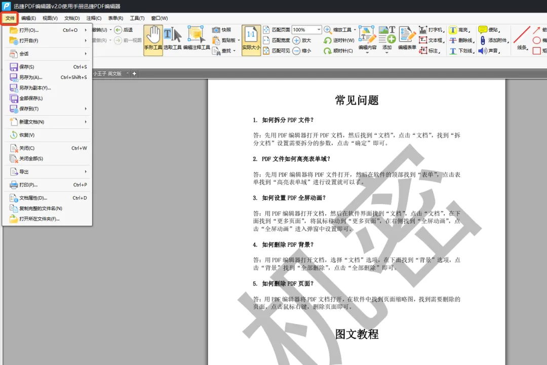The height and width of the screenshot is (365, 547).
Task: Click the 快照 snapshot camera icon
Action: [216, 30]
